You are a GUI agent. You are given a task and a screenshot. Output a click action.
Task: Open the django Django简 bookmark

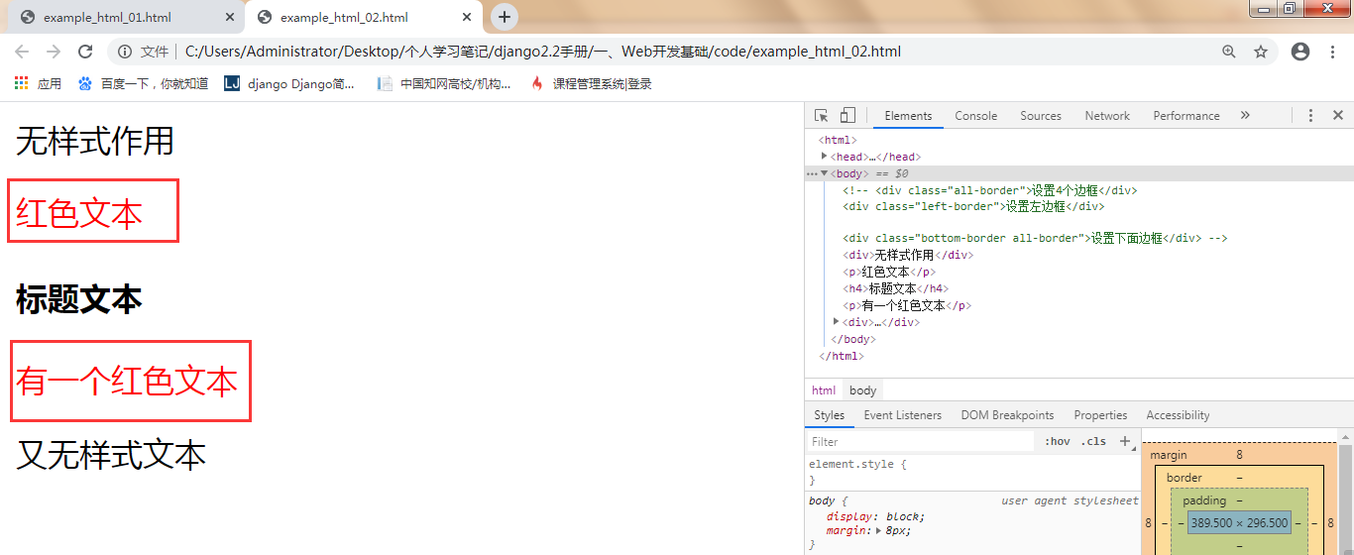click(x=289, y=84)
